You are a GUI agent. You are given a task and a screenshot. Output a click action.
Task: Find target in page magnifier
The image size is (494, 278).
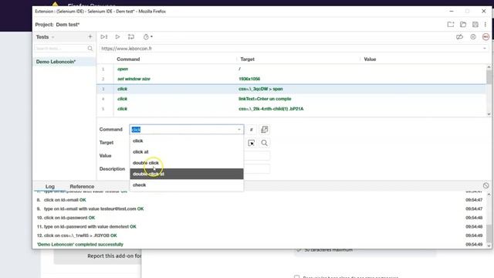point(264,143)
